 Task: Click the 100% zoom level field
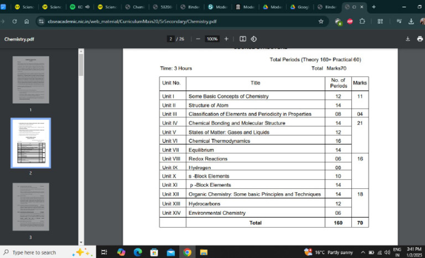coord(212,39)
